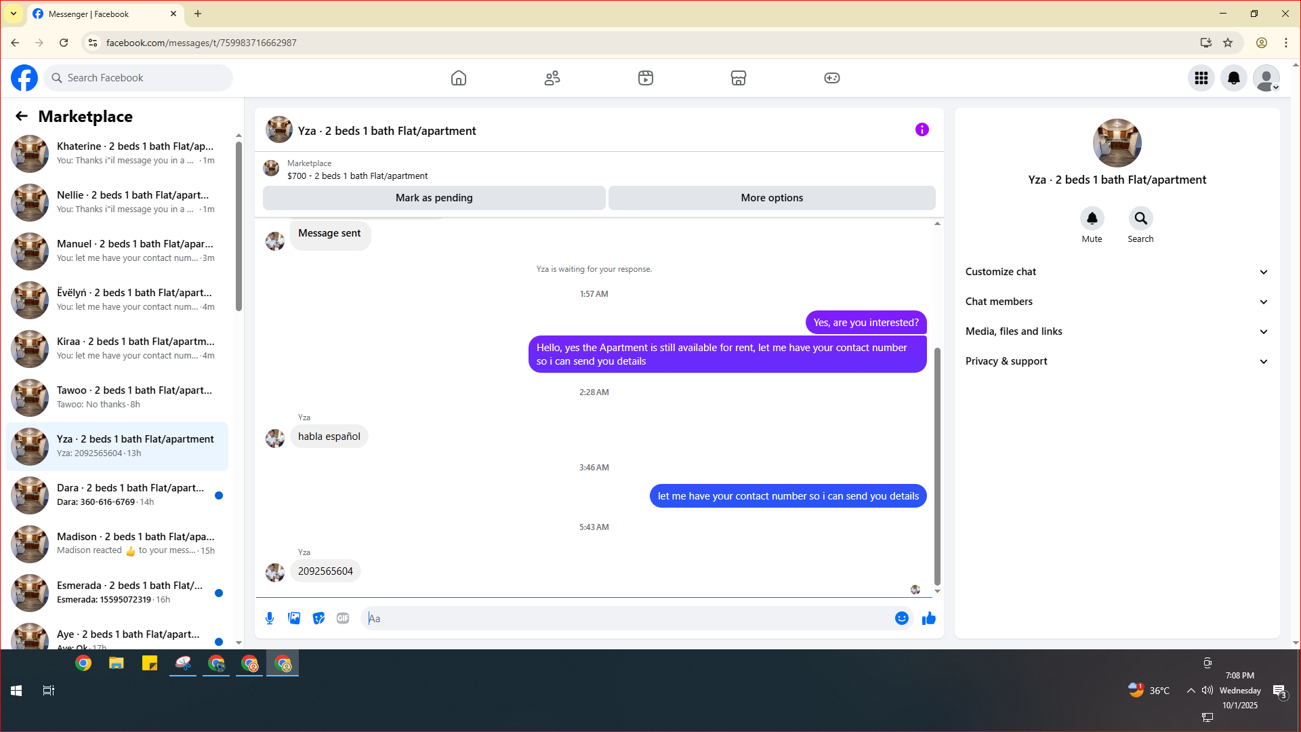Open Ëvëlyń conversation
This screenshot has width=1301, height=732.
click(x=117, y=300)
